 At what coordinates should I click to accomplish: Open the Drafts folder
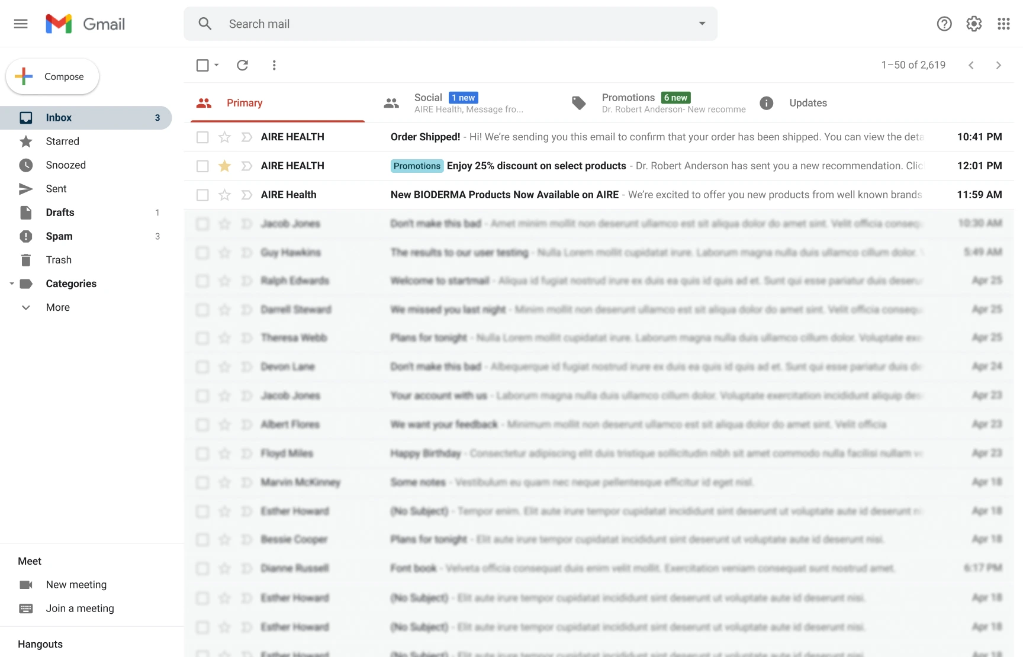click(x=60, y=212)
